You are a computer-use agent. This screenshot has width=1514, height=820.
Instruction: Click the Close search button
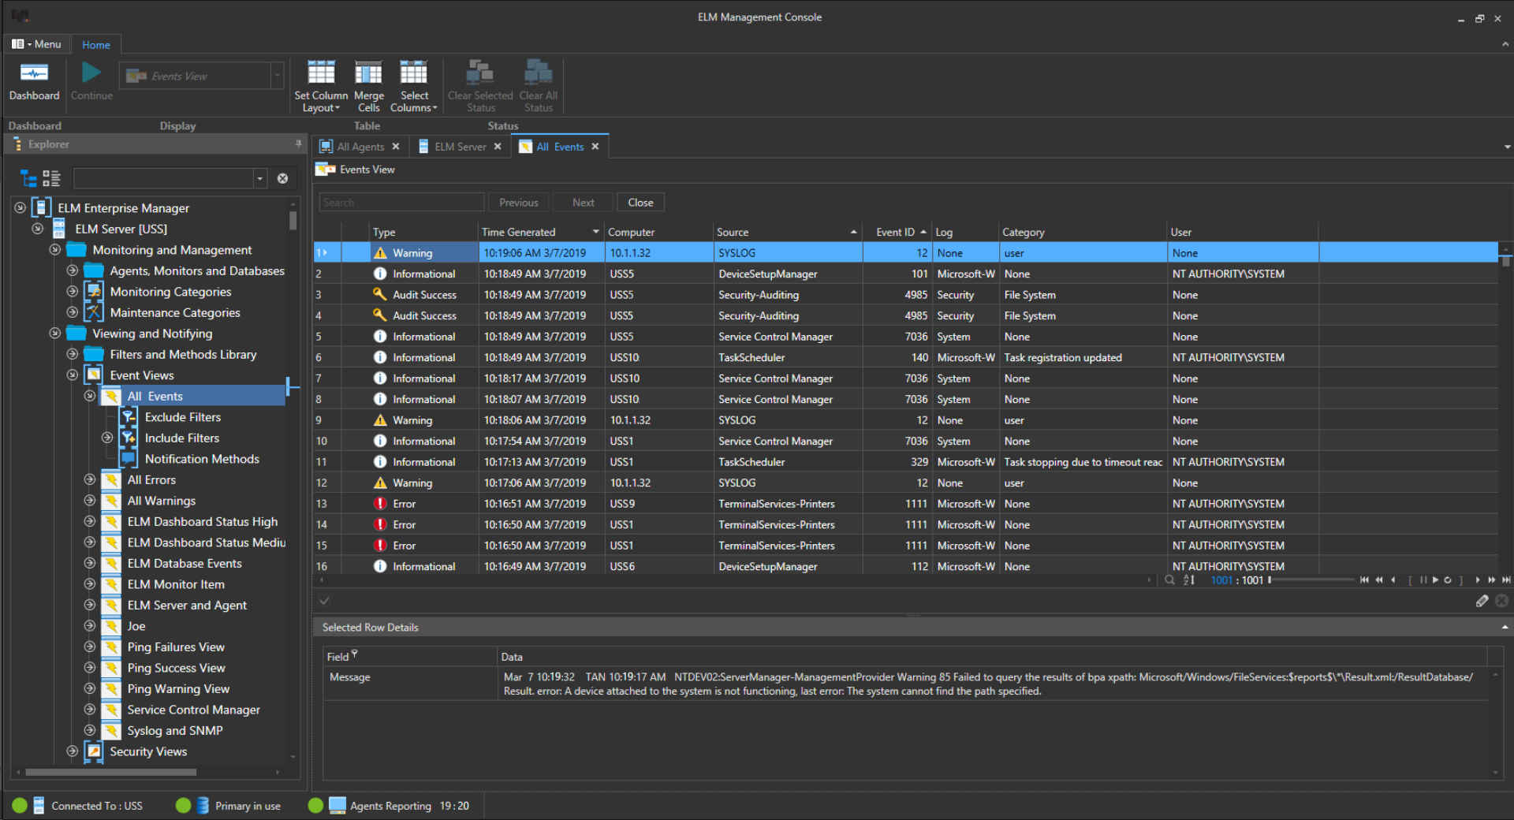pos(640,203)
